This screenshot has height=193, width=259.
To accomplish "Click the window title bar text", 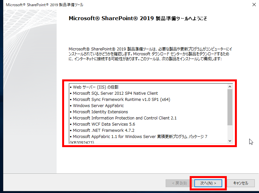I will pyautogui.click(x=44, y=5).
